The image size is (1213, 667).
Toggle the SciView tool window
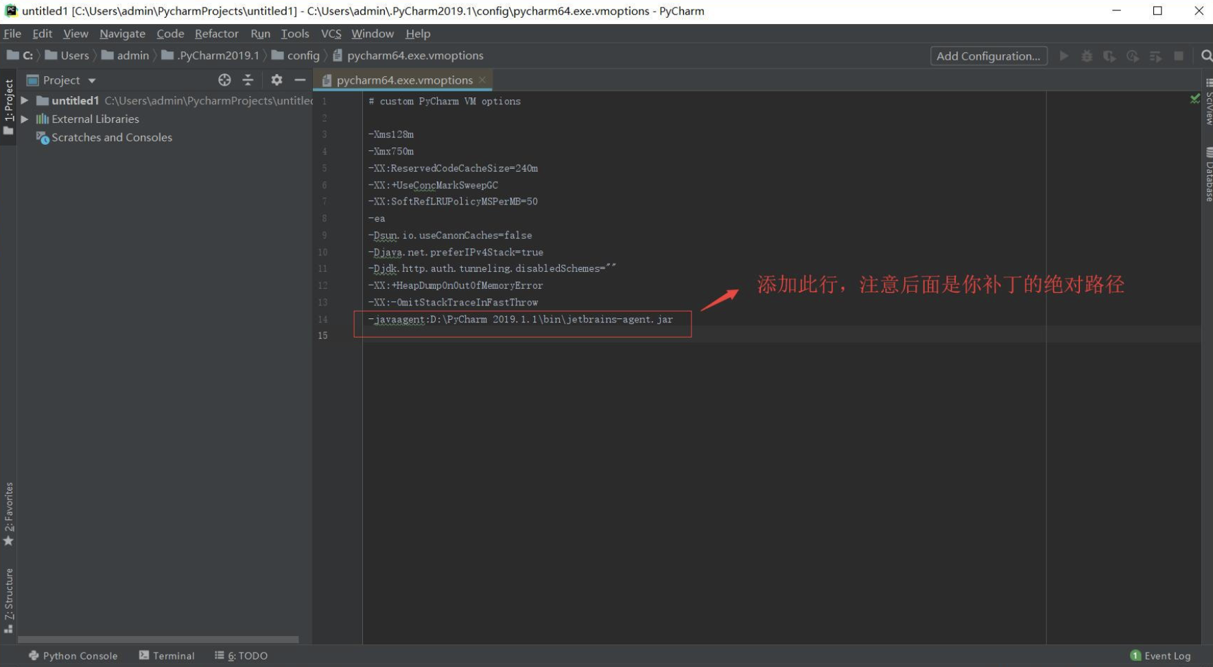pos(1208,103)
